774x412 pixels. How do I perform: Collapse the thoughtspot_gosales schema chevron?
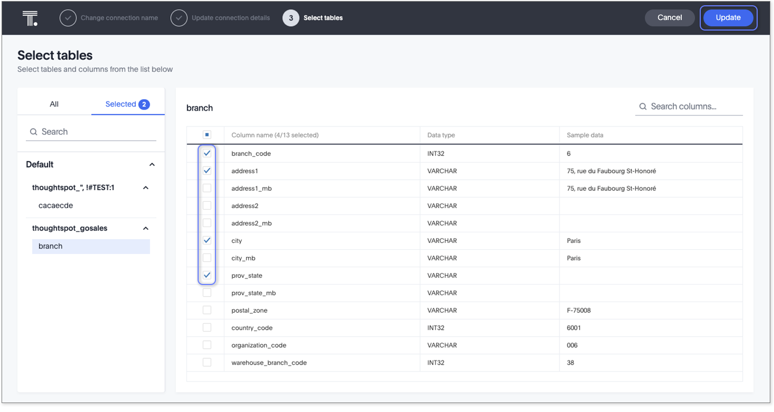click(x=146, y=229)
